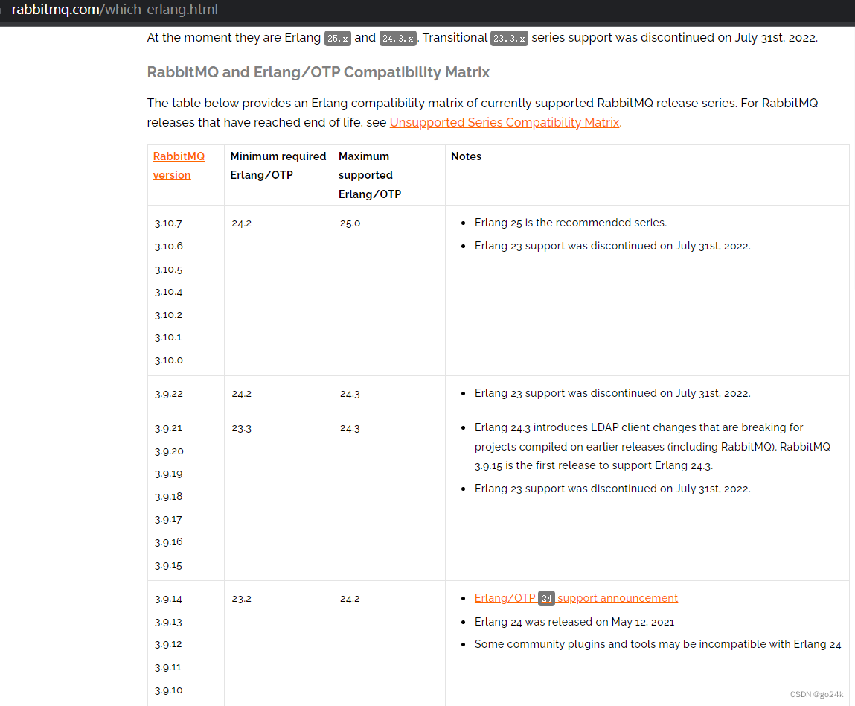Click 'Erlang 24 was released on May 12, 2021'
The width and height of the screenshot is (855, 706).
click(574, 621)
